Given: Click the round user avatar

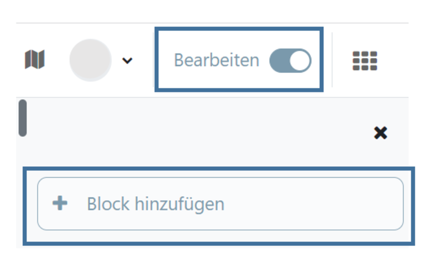Looking at the screenshot, I should point(90,60).
